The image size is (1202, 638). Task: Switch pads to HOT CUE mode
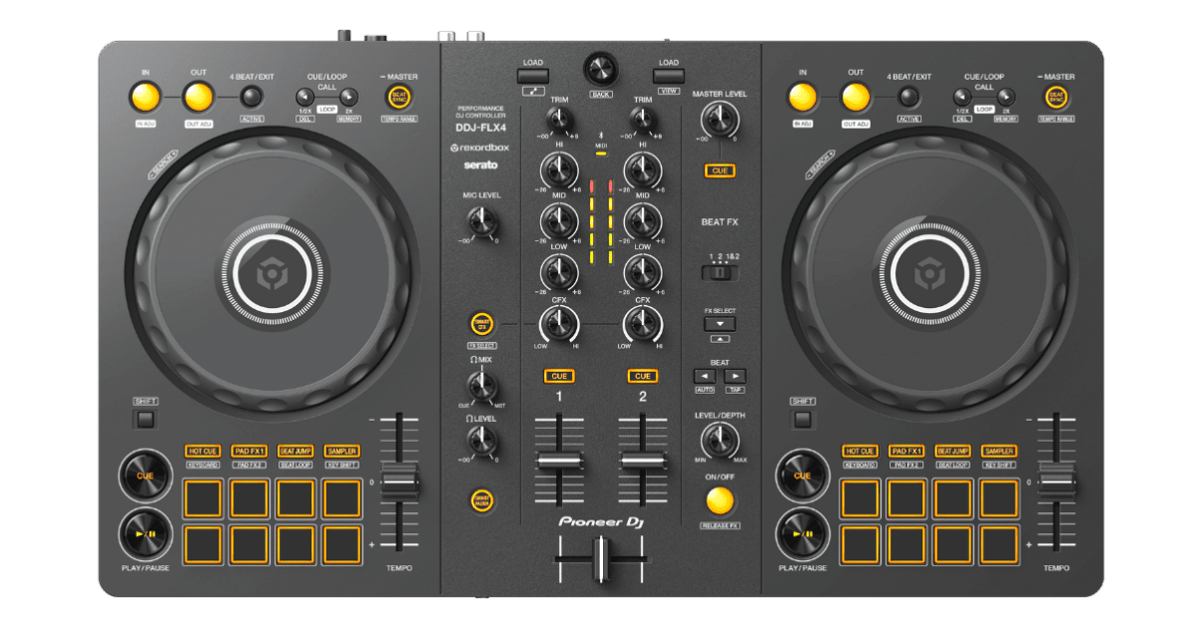click(203, 451)
